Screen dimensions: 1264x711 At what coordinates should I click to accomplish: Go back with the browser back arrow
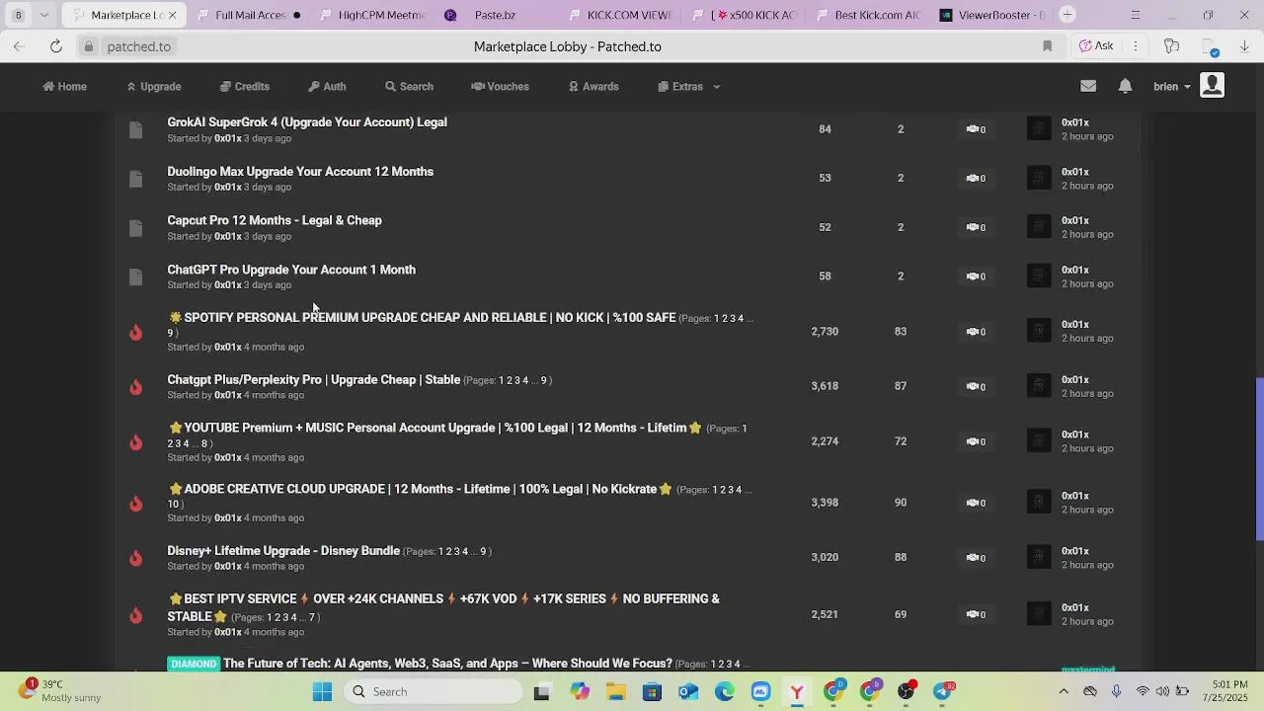(19, 46)
